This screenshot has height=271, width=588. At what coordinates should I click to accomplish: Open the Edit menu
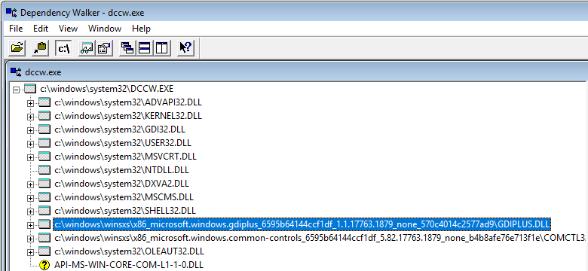coord(41,29)
